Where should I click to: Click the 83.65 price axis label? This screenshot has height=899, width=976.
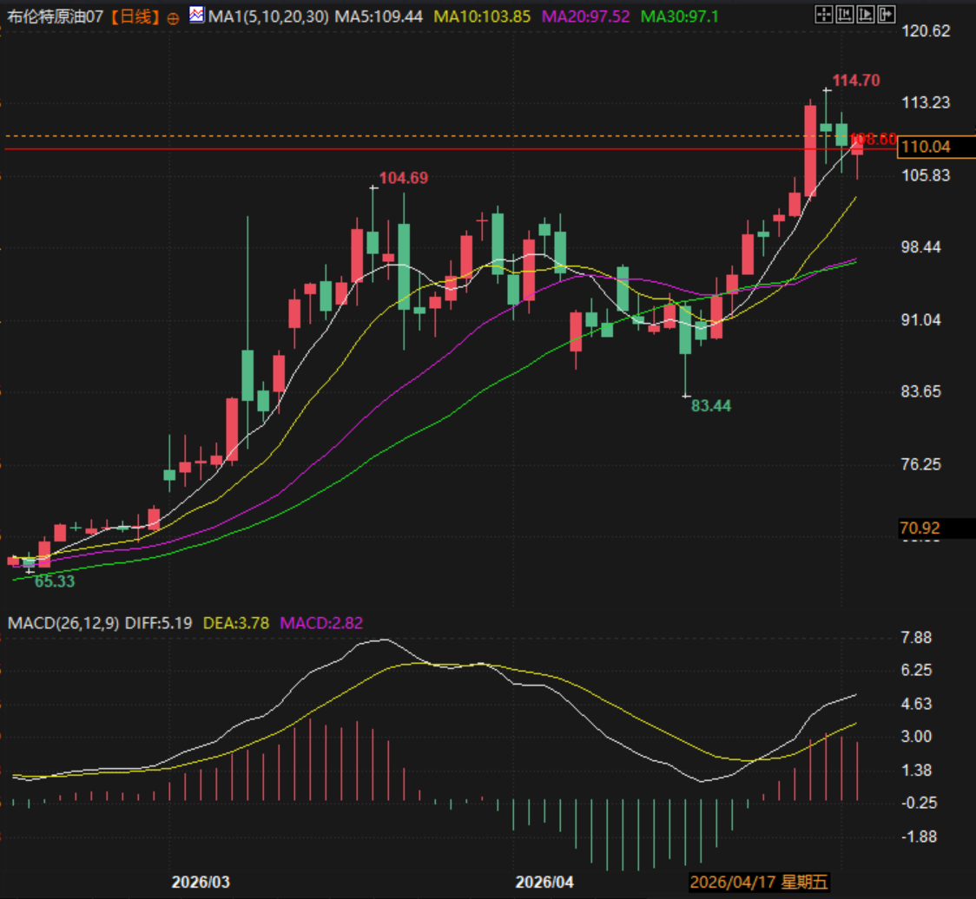921,391
